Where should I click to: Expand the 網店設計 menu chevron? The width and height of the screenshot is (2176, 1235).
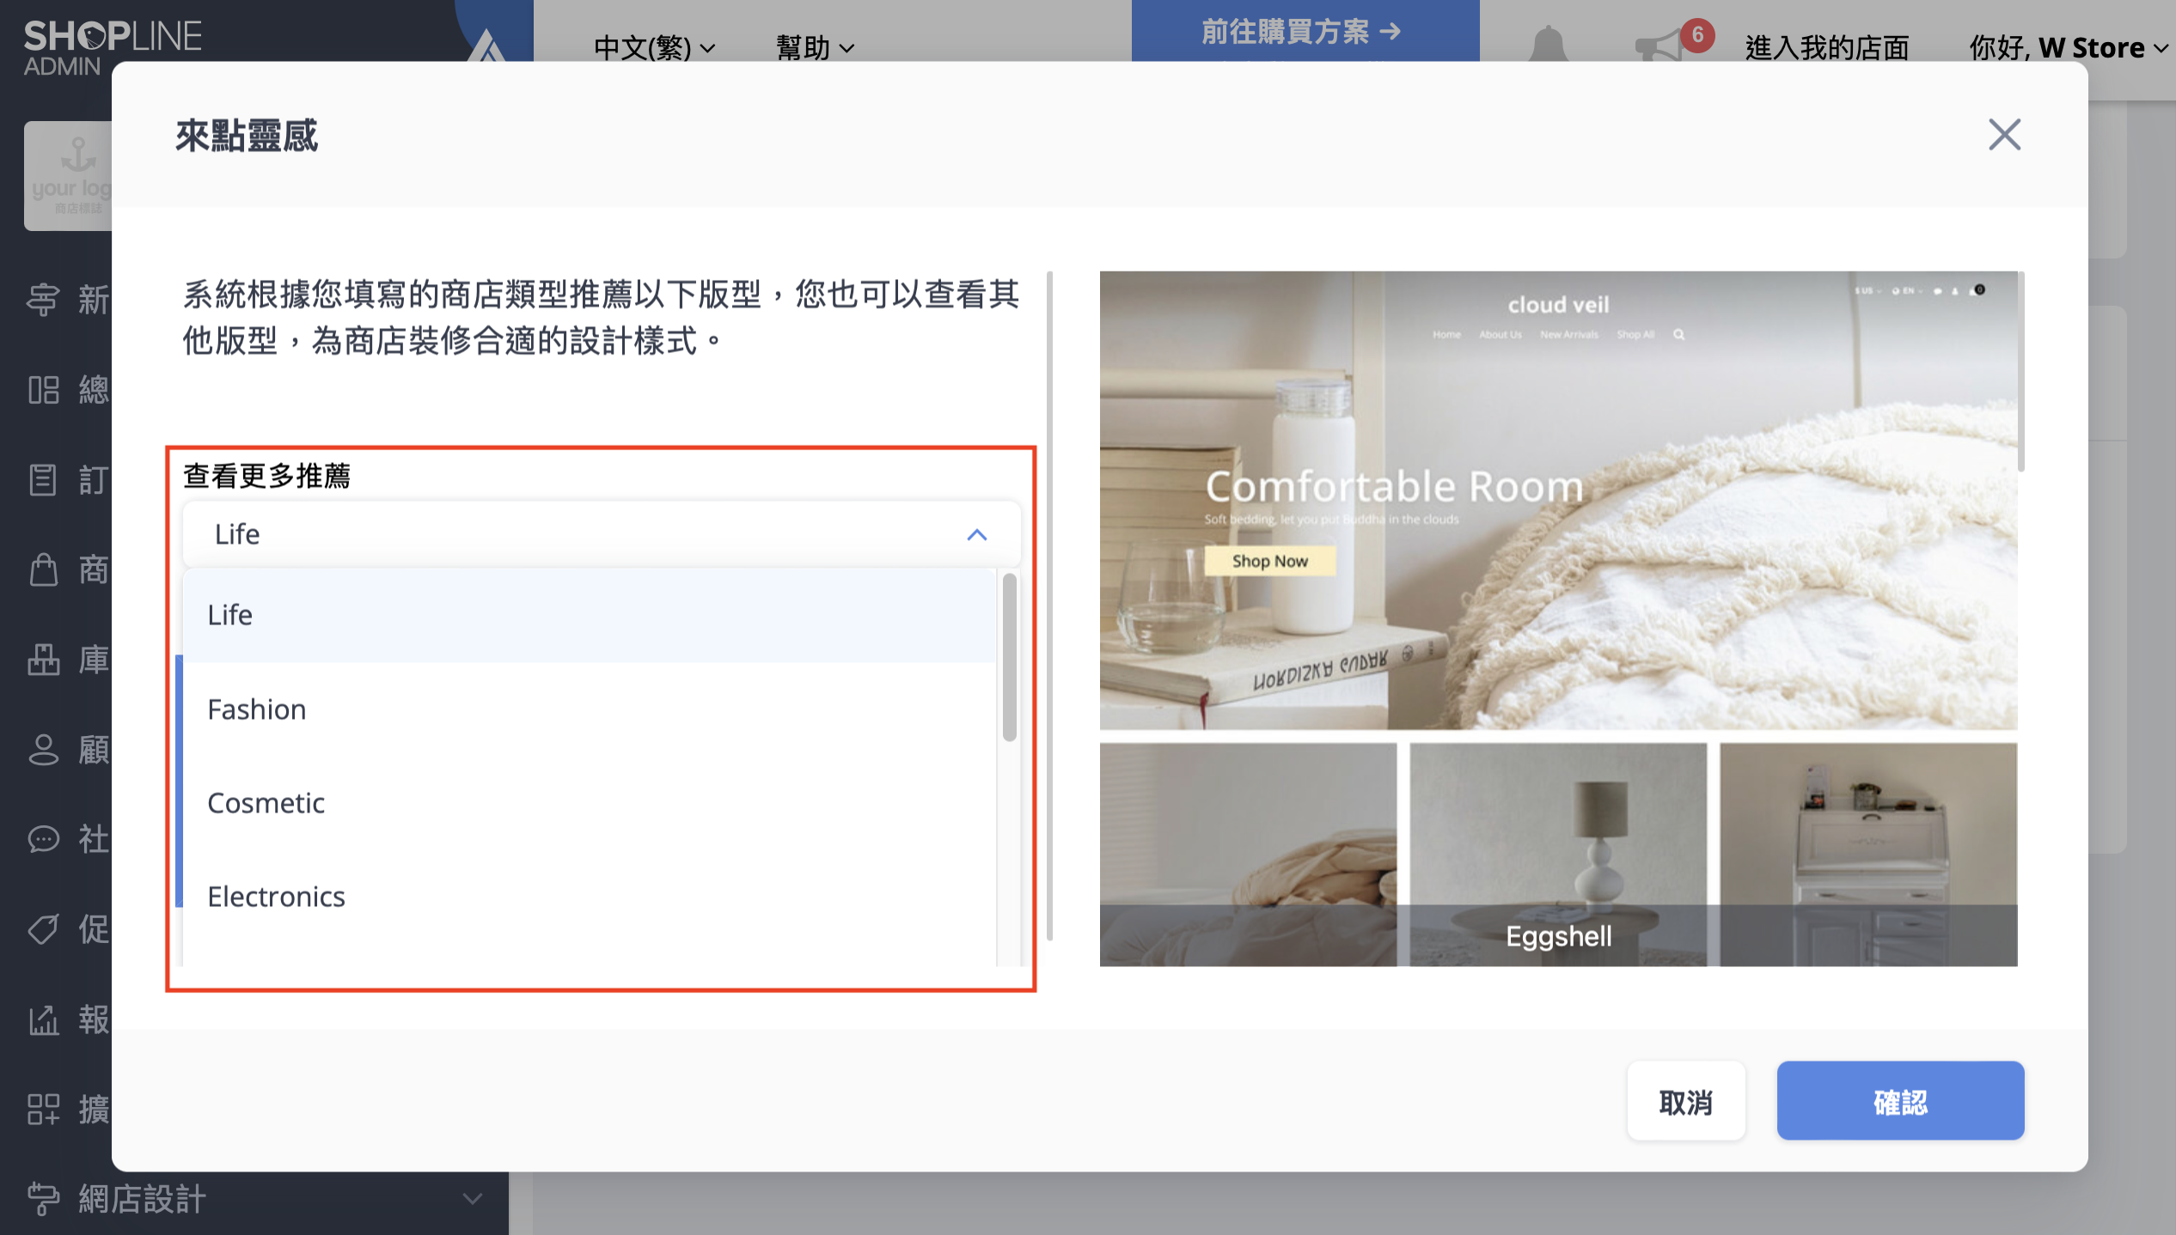[x=473, y=1199]
